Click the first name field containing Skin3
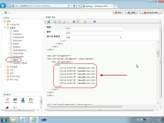Image resolution: width=164 pixels, height=123 pixels. click(94, 28)
